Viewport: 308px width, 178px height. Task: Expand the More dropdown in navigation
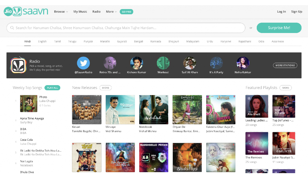click(111, 12)
